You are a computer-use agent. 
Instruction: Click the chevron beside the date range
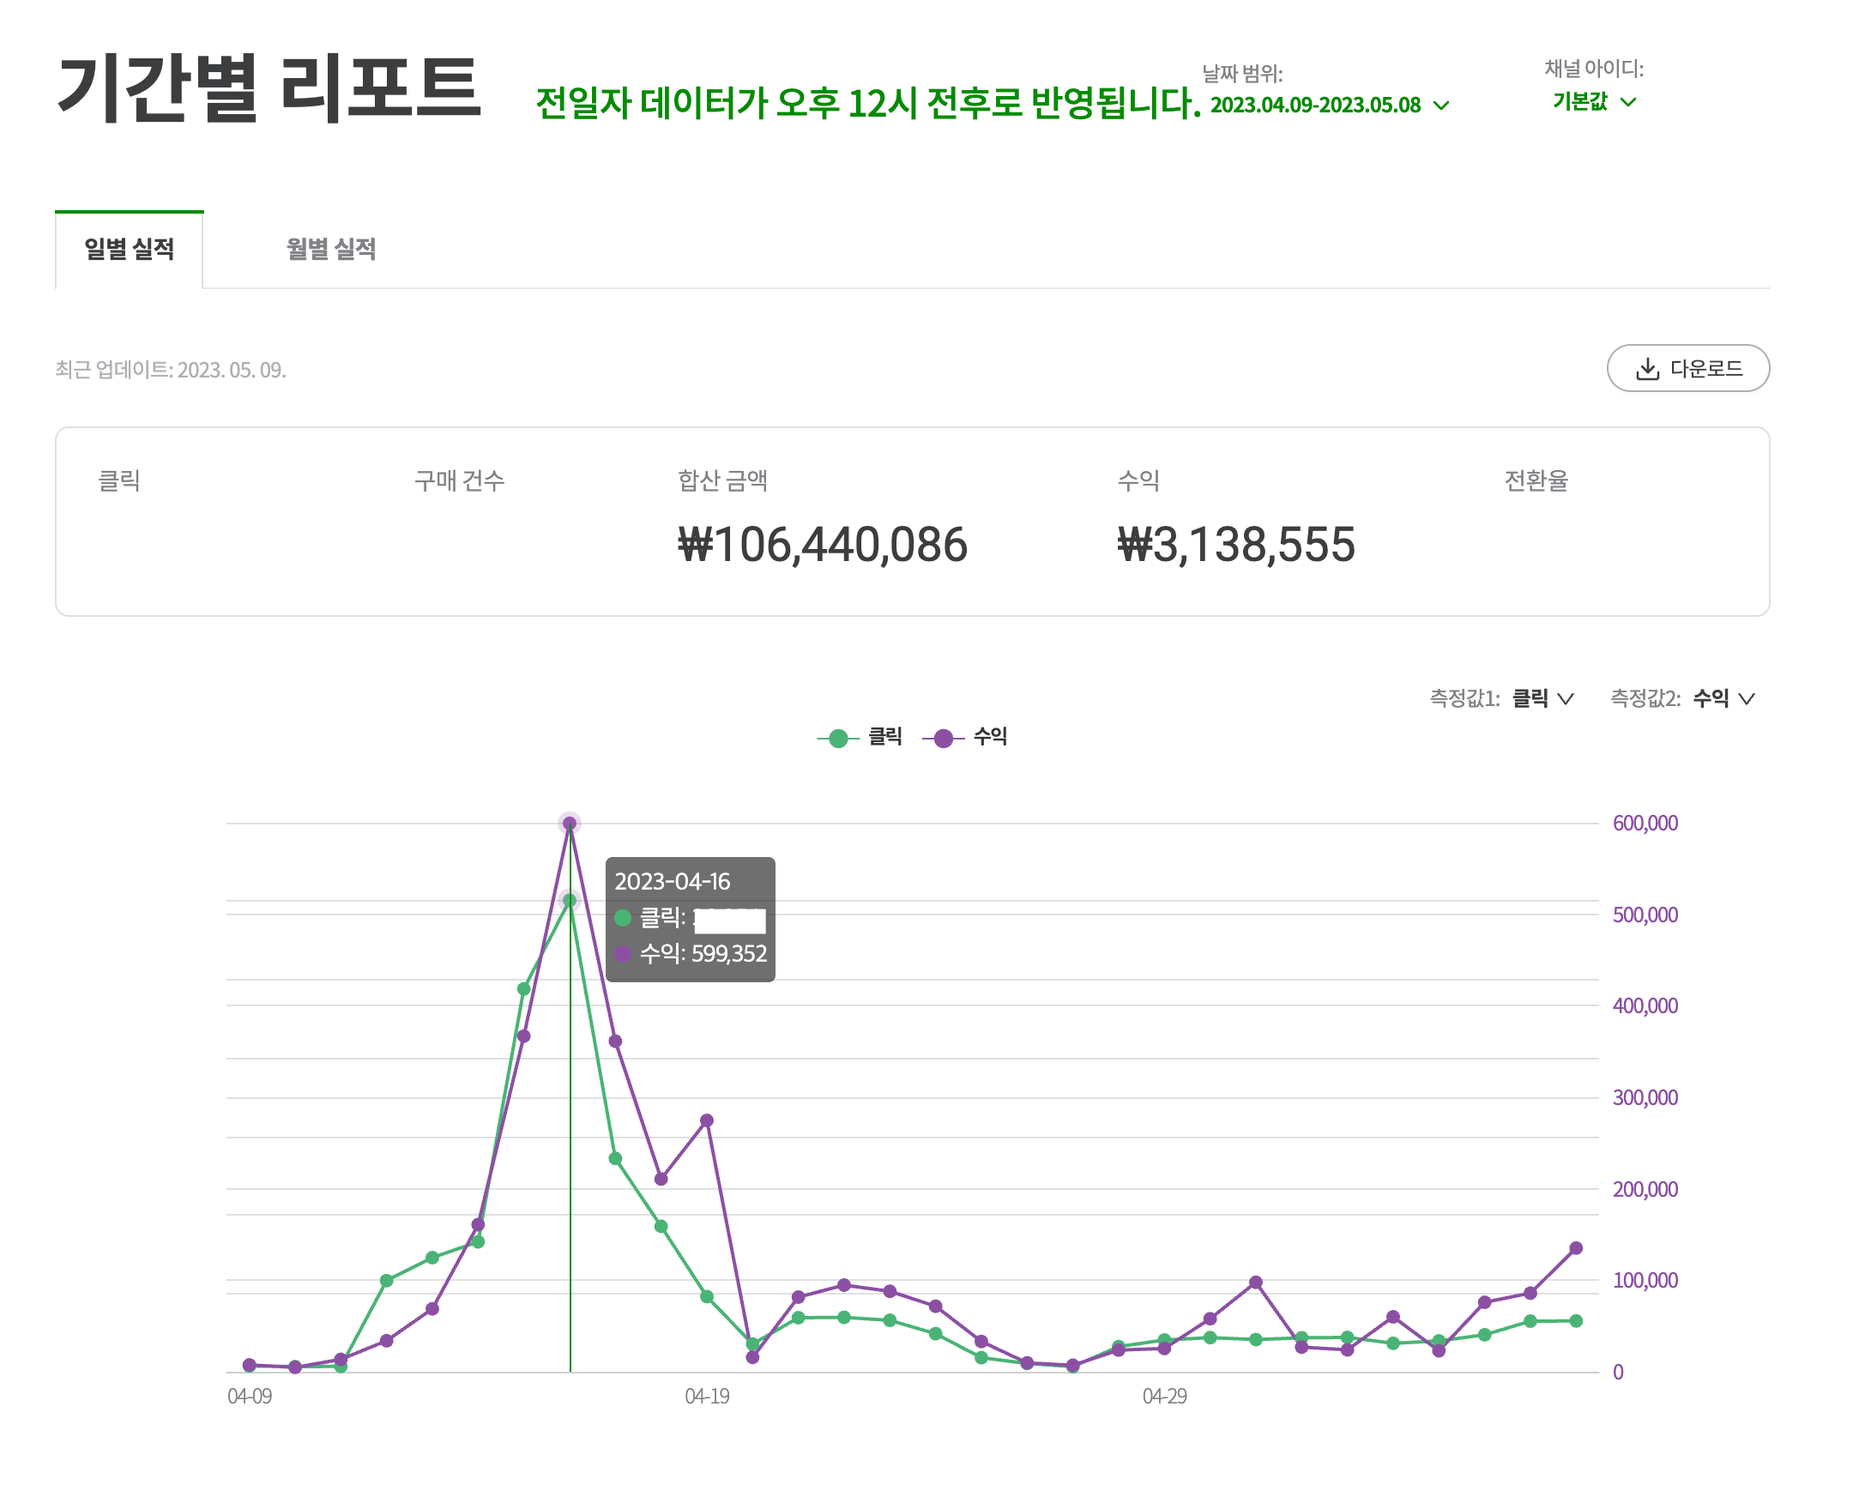(x=1441, y=106)
